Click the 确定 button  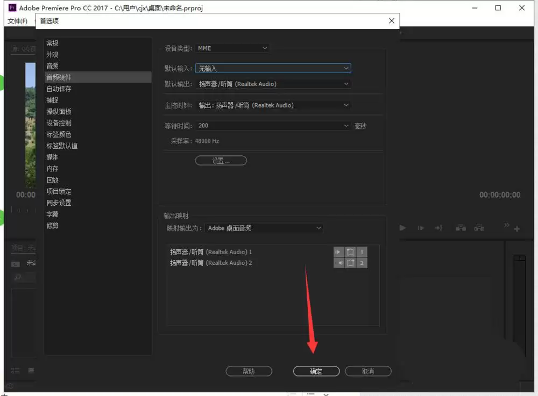[316, 371]
